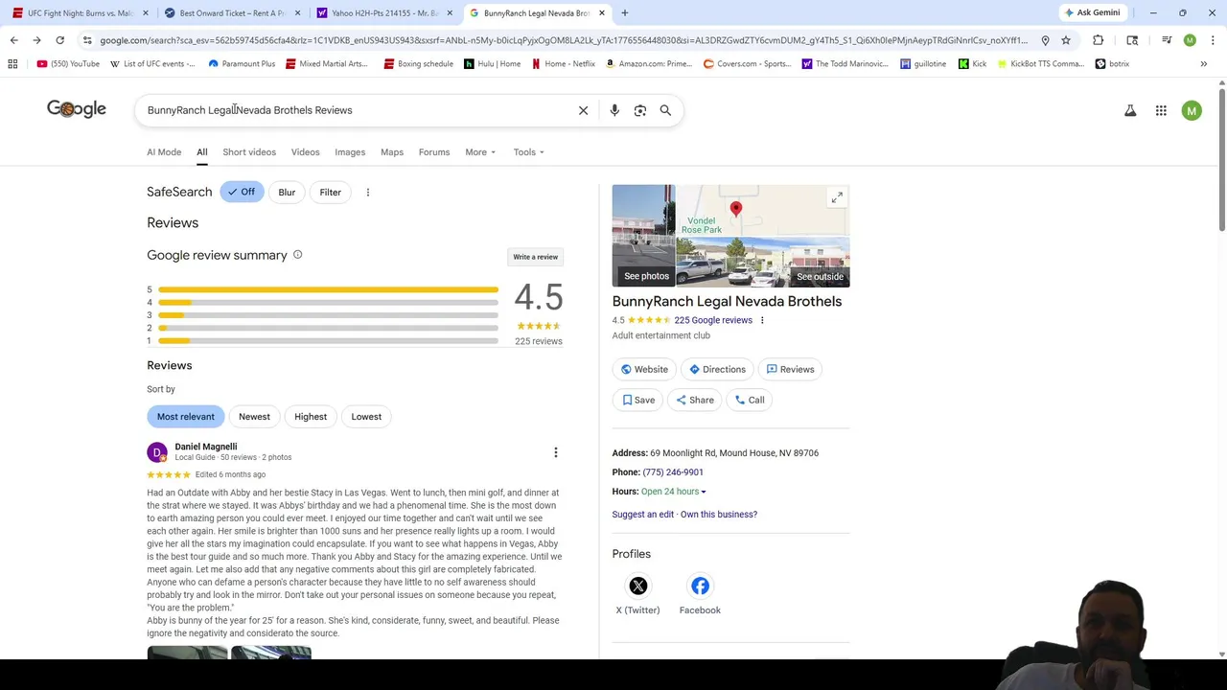
Task: Open knowledge panel more options dots
Action: coord(762,320)
